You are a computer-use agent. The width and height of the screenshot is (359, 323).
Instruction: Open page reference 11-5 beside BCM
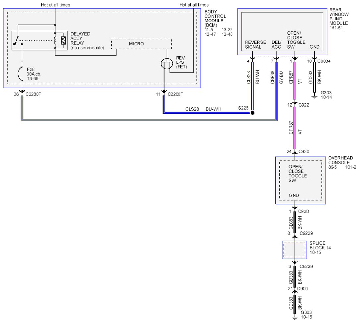click(209, 30)
